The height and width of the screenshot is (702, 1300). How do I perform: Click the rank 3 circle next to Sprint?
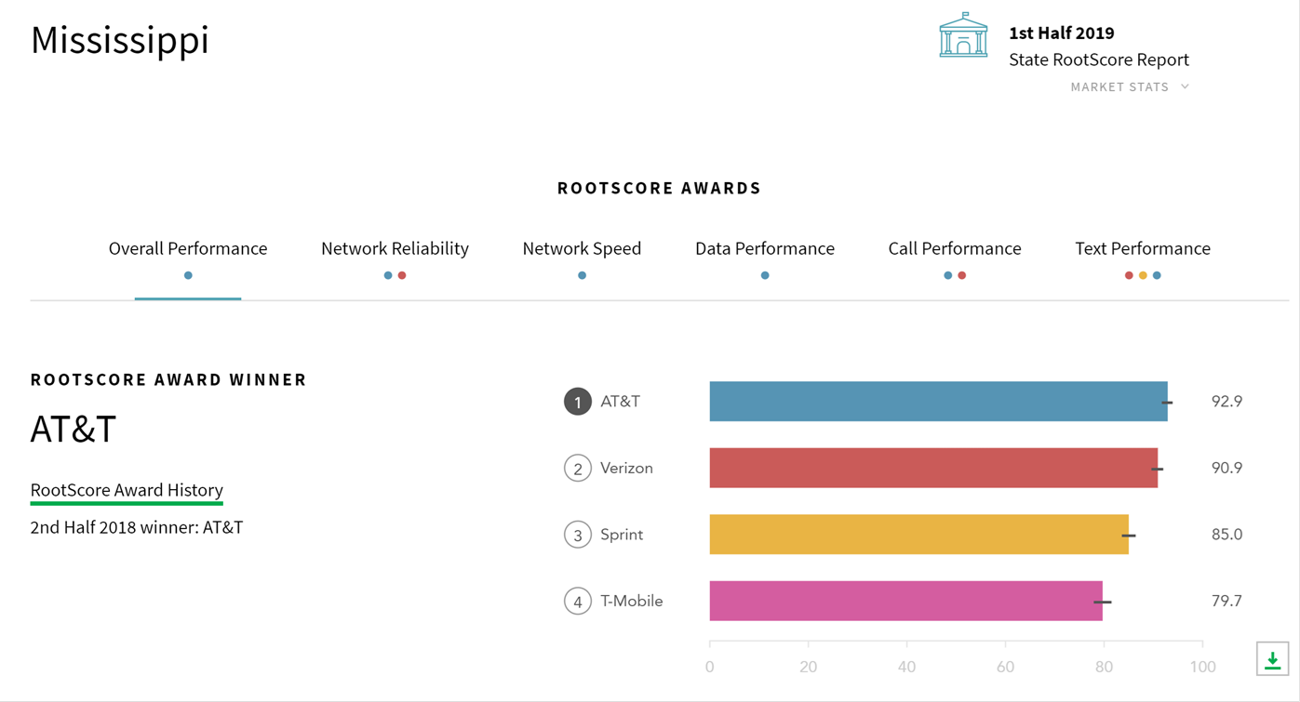click(577, 535)
